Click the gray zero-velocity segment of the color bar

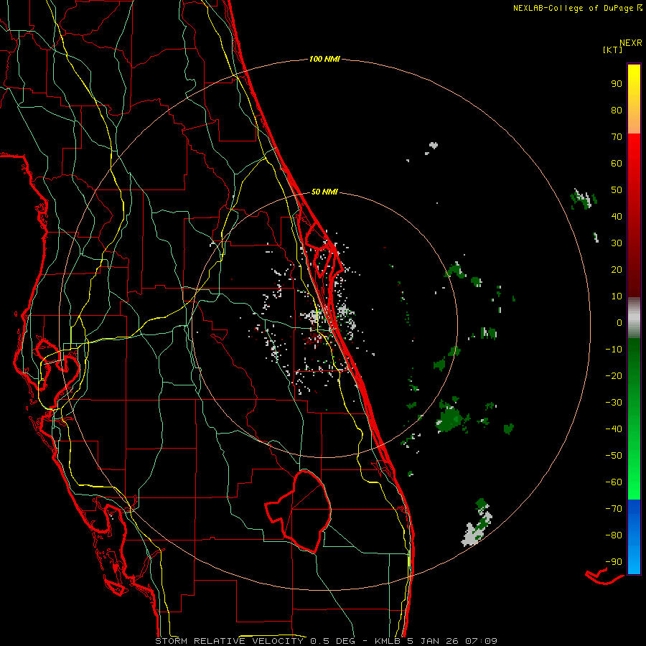634,318
